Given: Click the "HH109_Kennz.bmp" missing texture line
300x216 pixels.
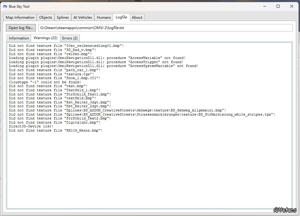Looking at the screenshot, I should 56,130.
